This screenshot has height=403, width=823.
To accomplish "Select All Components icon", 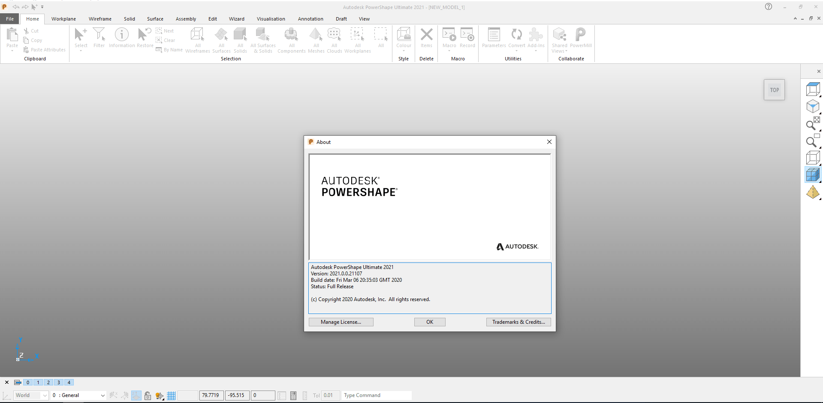I will [292, 34].
